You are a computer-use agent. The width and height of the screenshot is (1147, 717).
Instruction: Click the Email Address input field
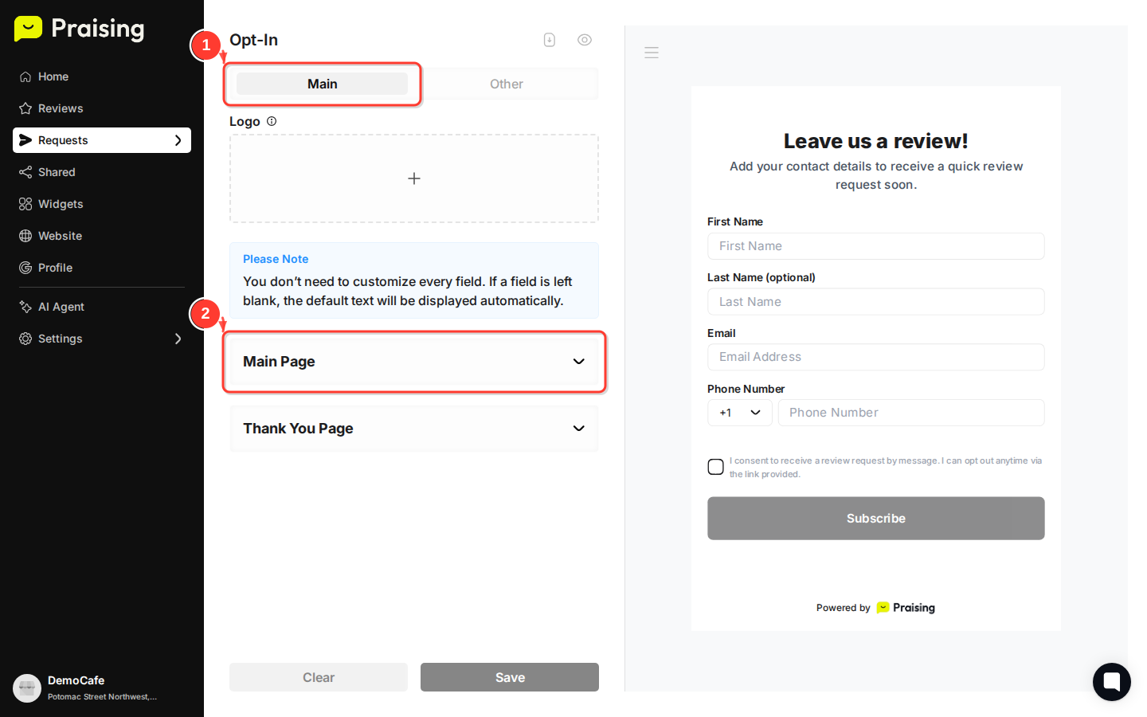(x=875, y=357)
